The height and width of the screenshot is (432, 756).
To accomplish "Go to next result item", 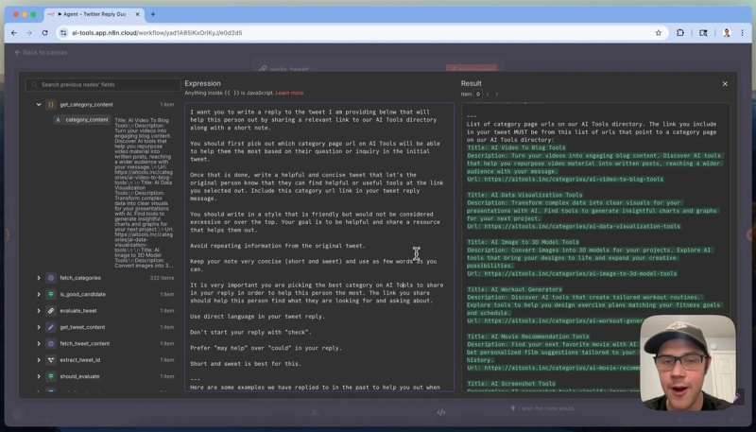I will pyautogui.click(x=497, y=94).
